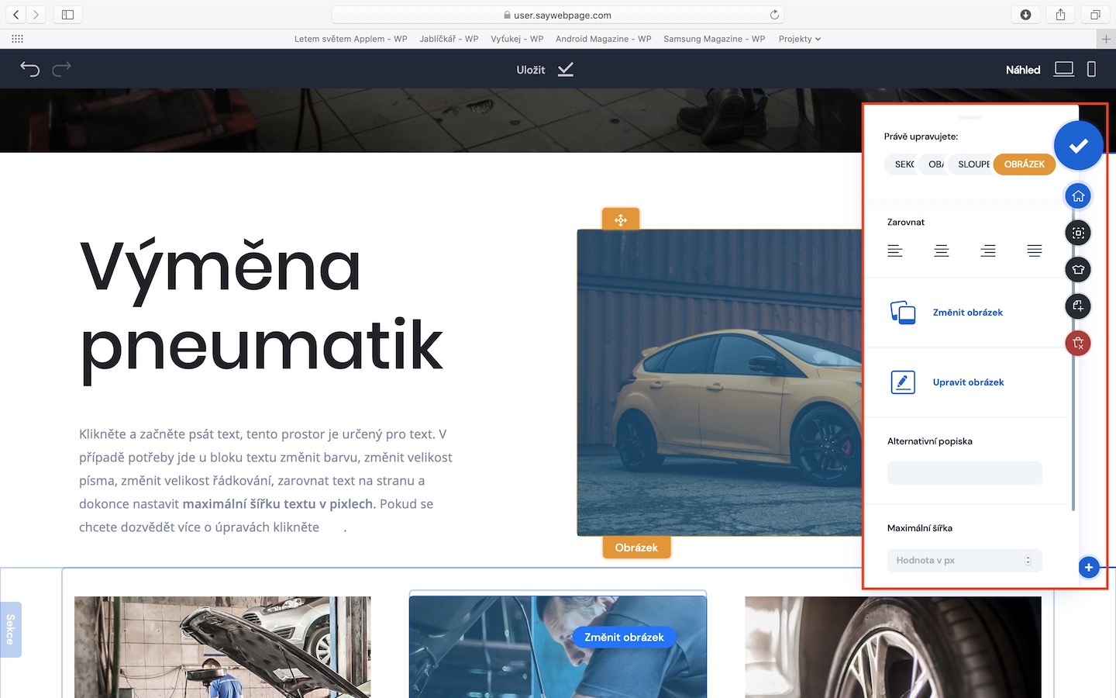Click the blue Změnit obrázek overlay button
The width and height of the screenshot is (1116, 698).
(624, 638)
